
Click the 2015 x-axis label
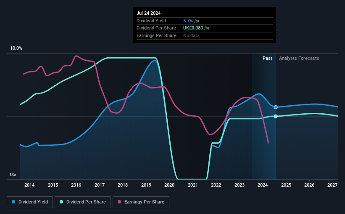(x=53, y=185)
